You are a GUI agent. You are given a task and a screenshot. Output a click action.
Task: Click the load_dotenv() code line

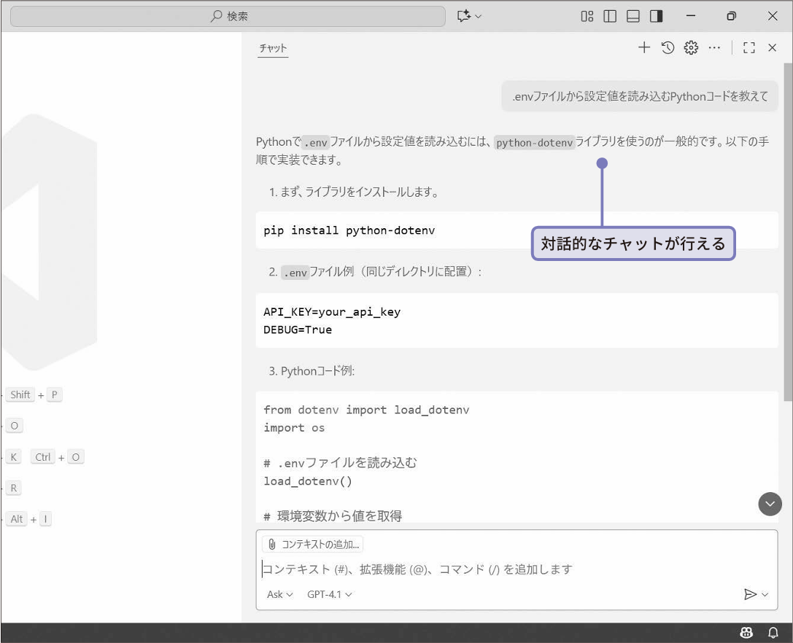[x=307, y=481]
